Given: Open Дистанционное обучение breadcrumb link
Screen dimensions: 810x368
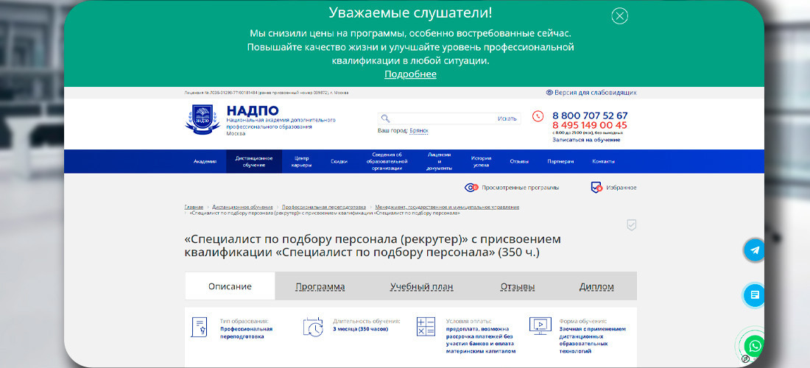Looking at the screenshot, I should [242, 207].
